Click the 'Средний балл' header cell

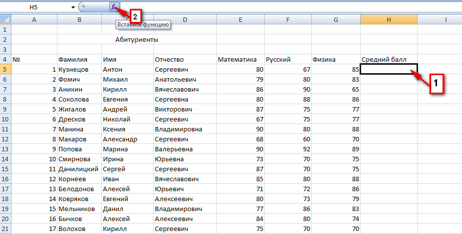click(389, 60)
